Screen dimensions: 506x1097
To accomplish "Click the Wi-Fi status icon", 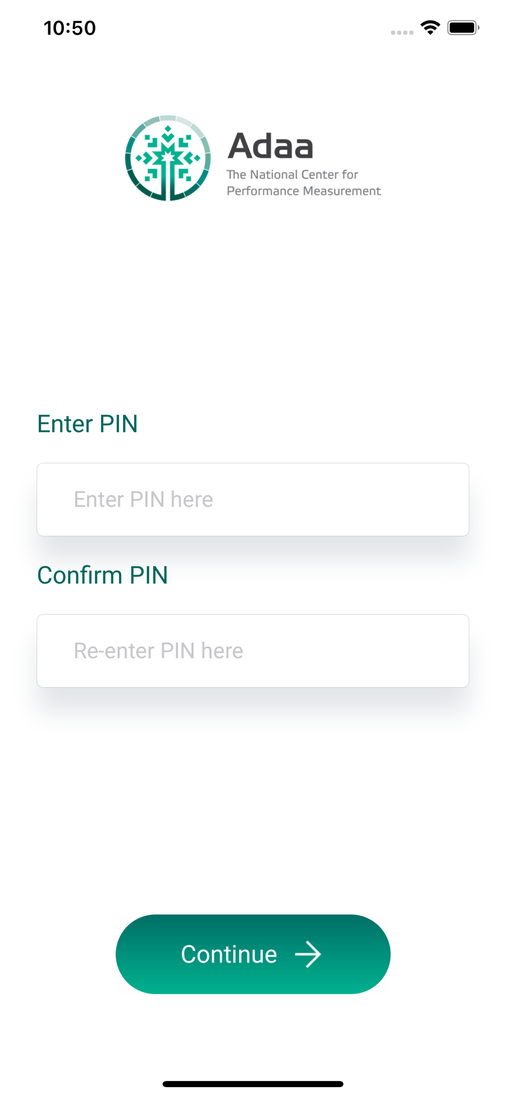I will 430,27.
